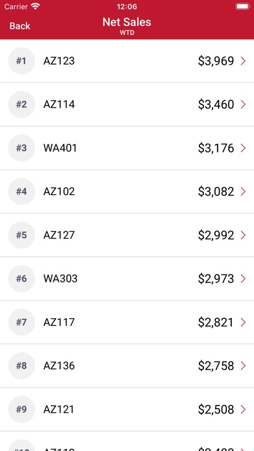Select the AZ102 store name
Screen dimensions: 254x451
[x=59, y=192]
